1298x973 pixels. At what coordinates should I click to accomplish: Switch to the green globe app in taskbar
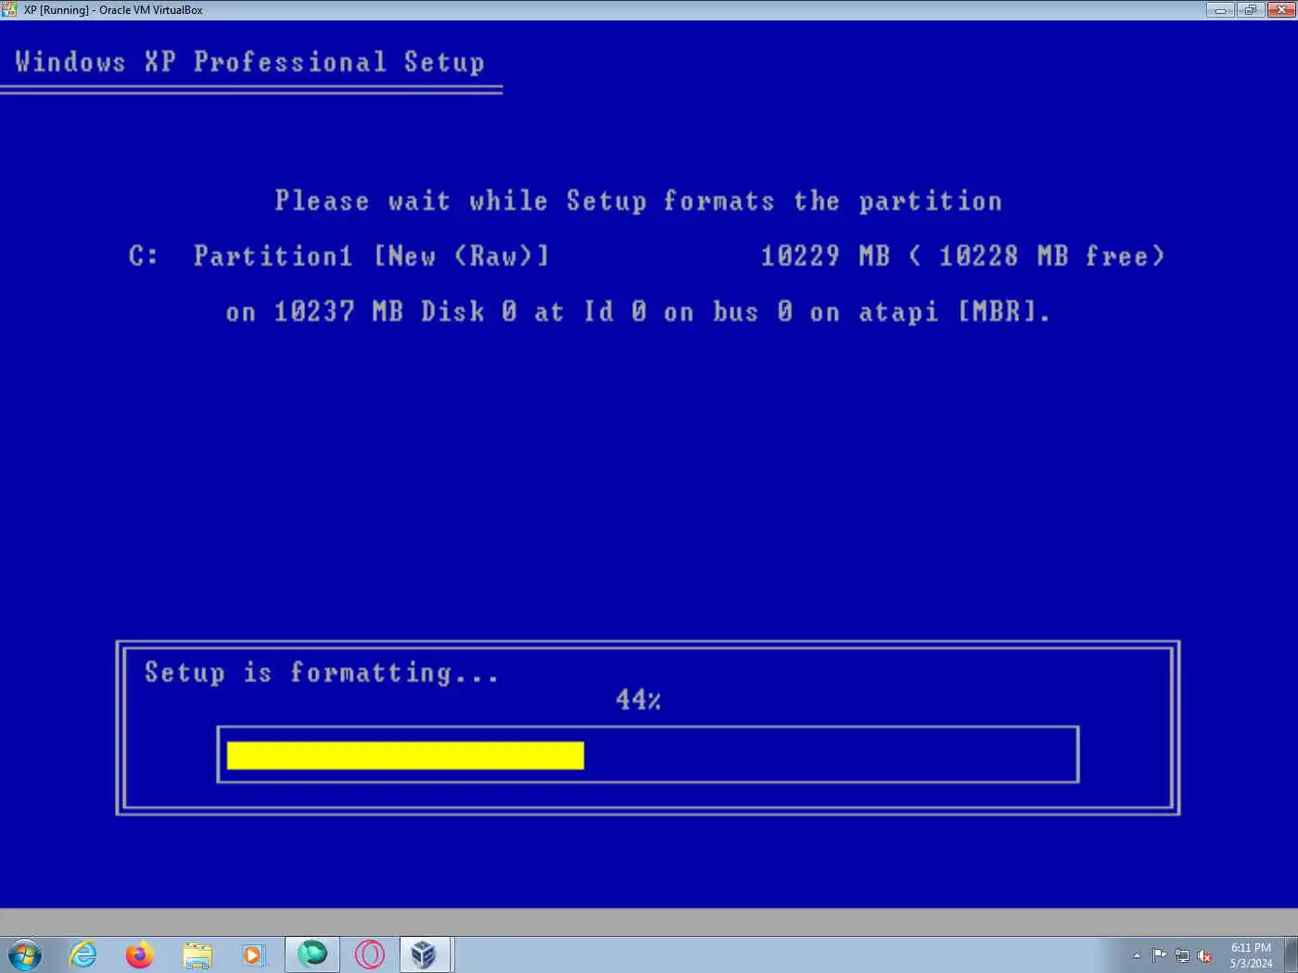312,954
